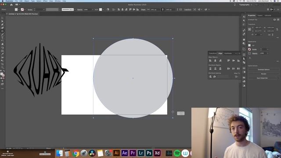Screen dimensions: 281x158
Task: Expand the brush definition Basic dropdown
Action: point(75,10)
